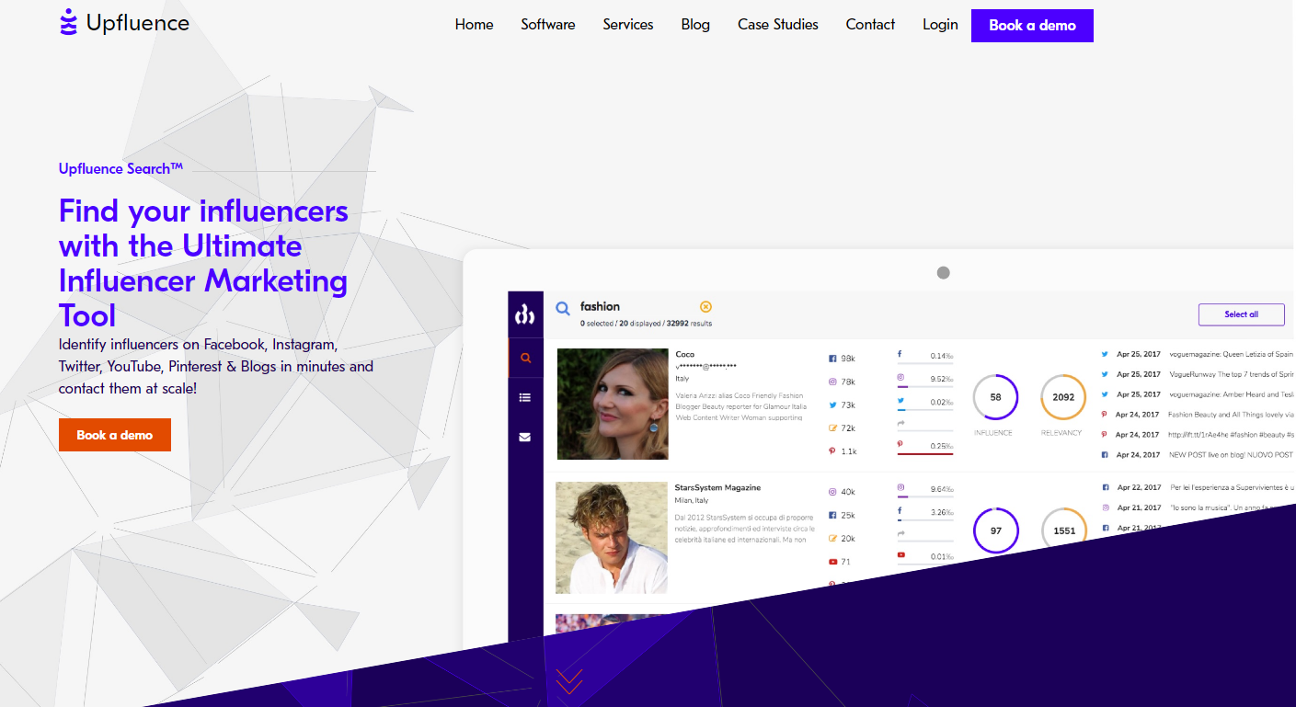Click the blue magnifier beside fashion
Viewport: 1296px width, 707px height.
pyautogui.click(x=563, y=309)
